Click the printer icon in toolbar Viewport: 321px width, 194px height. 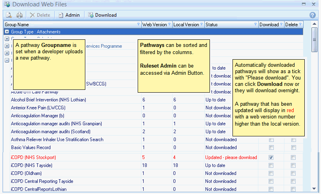[x=19, y=15]
